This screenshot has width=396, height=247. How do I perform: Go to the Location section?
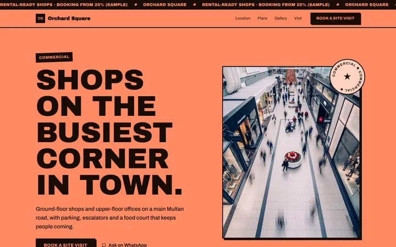click(x=243, y=18)
